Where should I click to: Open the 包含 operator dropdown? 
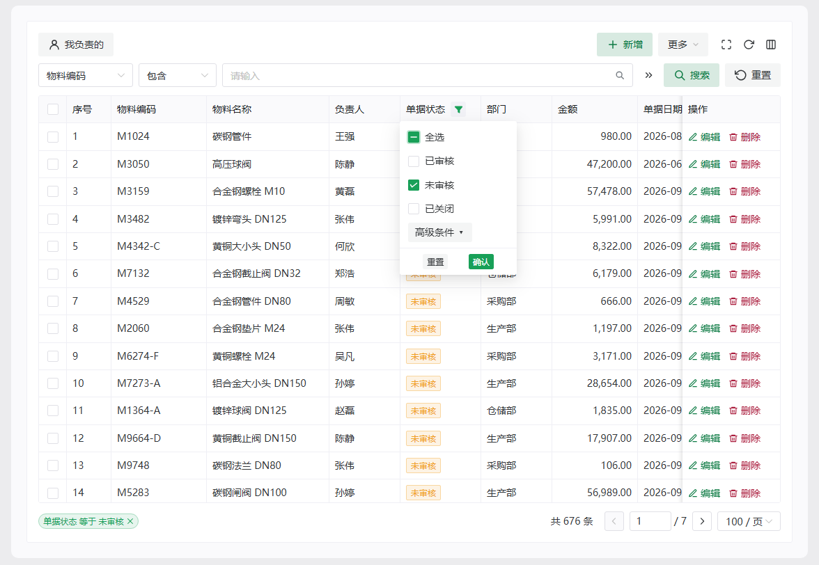click(x=178, y=76)
